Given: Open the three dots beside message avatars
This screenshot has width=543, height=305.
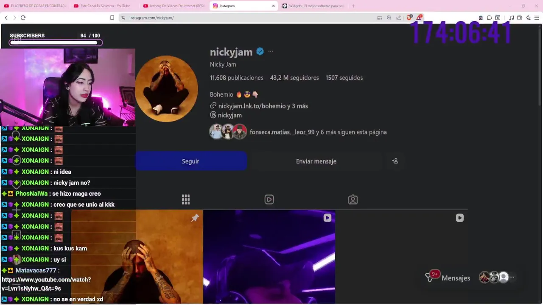Looking at the screenshot, I should pyautogui.click(x=512, y=277).
